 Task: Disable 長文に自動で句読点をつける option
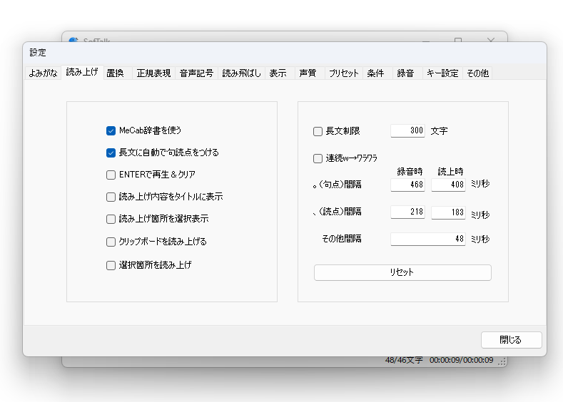[x=111, y=153]
